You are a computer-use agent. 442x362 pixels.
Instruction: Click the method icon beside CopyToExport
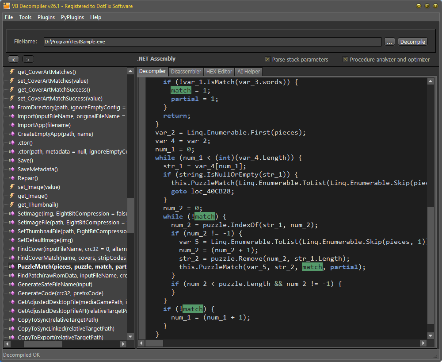pyautogui.click(x=11, y=337)
